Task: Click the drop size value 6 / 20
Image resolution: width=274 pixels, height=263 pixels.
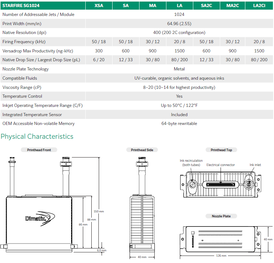Action: pos(99,60)
